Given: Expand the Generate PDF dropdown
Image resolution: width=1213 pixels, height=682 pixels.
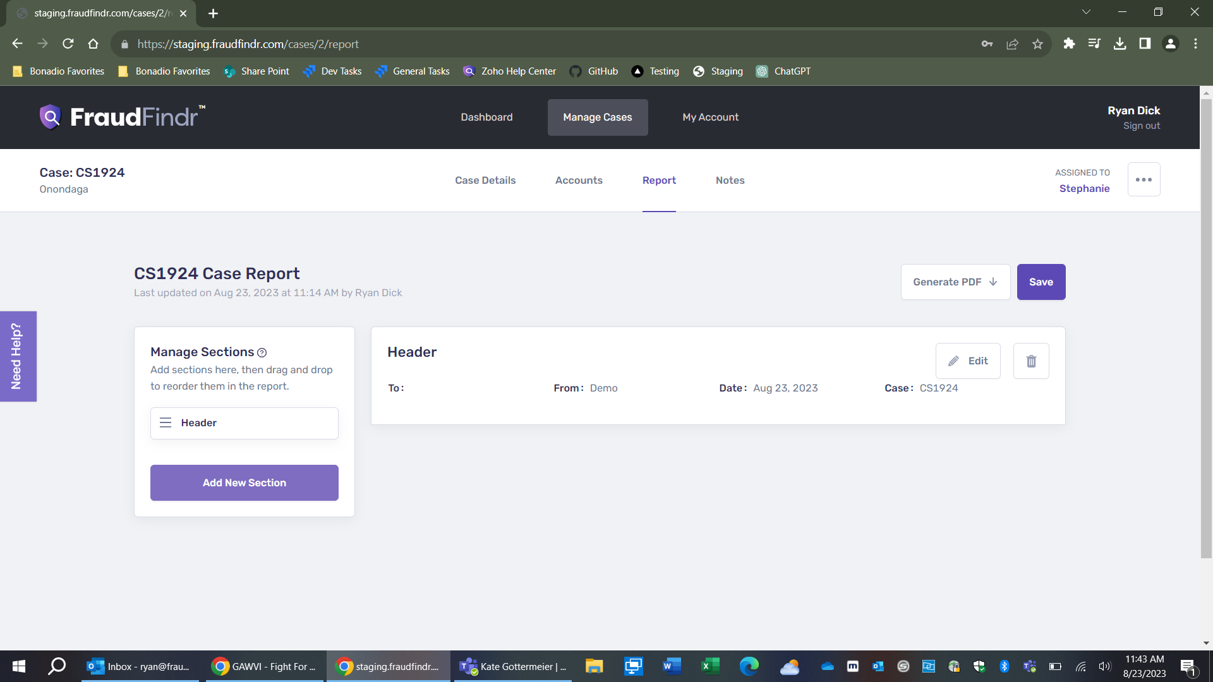Looking at the screenshot, I should [955, 282].
